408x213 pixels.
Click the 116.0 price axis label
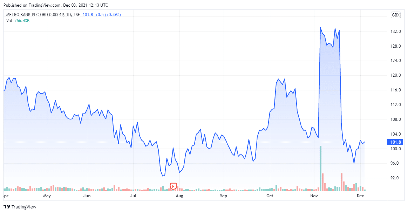pos(395,90)
